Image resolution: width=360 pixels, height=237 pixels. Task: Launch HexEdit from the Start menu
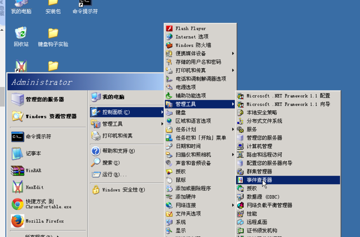pyautogui.click(x=48, y=187)
